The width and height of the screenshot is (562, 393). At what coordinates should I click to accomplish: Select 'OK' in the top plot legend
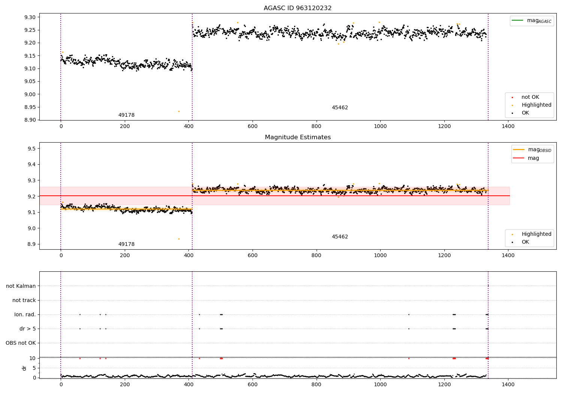point(525,113)
